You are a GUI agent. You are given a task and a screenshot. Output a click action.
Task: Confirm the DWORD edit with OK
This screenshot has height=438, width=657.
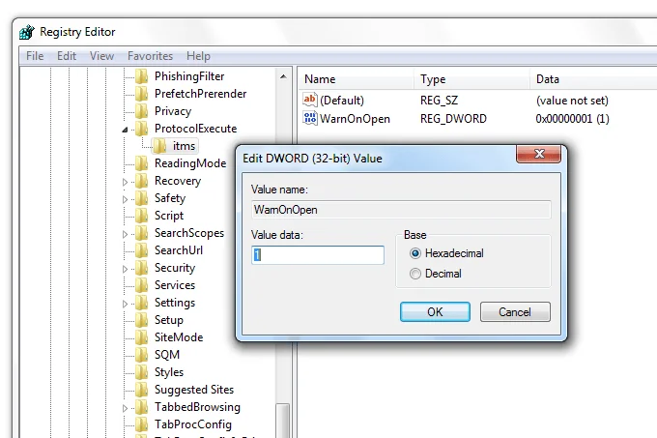435,312
